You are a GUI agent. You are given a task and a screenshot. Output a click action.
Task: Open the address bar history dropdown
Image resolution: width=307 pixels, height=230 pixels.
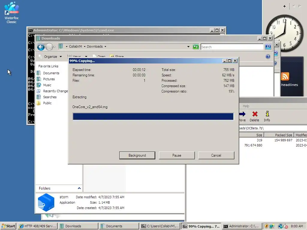tap(188, 46)
